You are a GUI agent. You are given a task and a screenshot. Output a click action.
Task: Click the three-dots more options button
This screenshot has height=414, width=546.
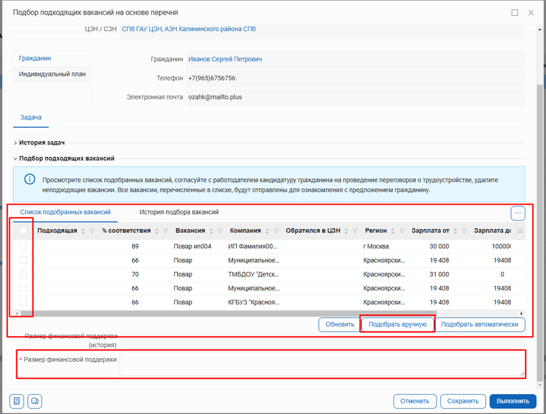[518, 213]
